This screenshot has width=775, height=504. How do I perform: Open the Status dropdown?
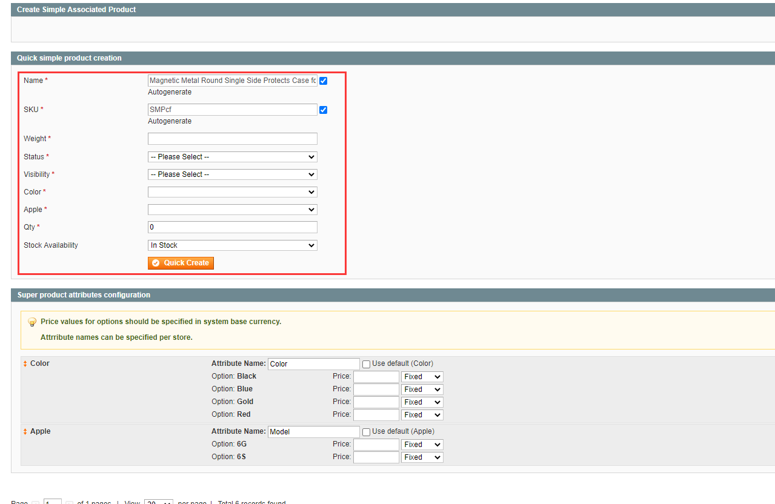(x=233, y=157)
